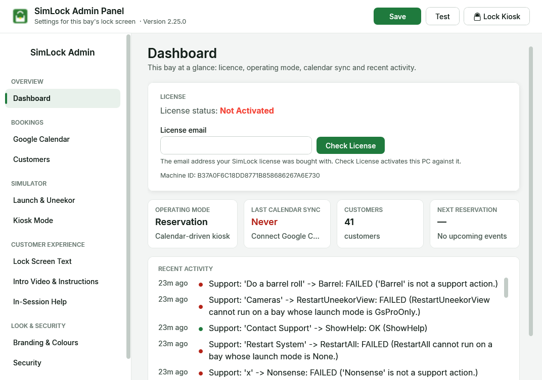Open the Kiosk Mode sidebar item
The width and height of the screenshot is (542, 380).
coord(63,220)
